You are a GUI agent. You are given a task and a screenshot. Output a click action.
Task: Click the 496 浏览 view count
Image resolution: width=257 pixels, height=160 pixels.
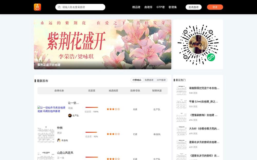point(193,120)
